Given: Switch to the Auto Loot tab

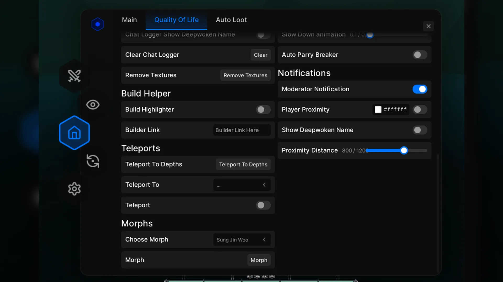Looking at the screenshot, I should [x=231, y=20].
